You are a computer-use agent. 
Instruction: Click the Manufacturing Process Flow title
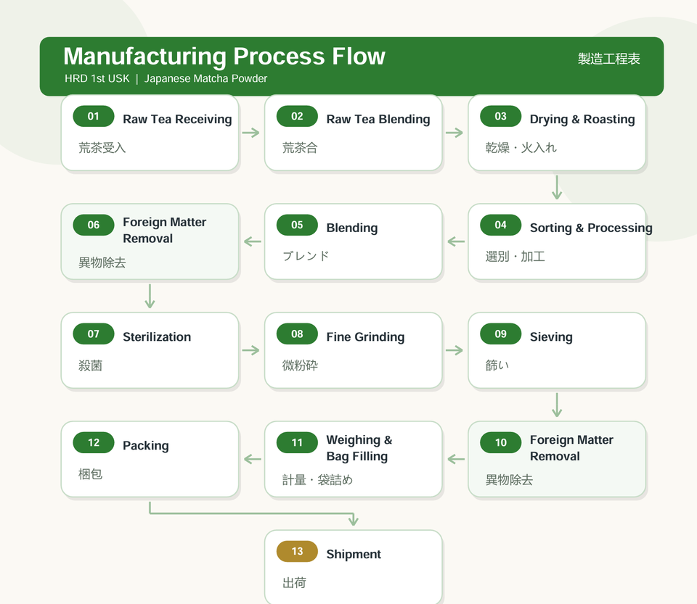point(224,57)
